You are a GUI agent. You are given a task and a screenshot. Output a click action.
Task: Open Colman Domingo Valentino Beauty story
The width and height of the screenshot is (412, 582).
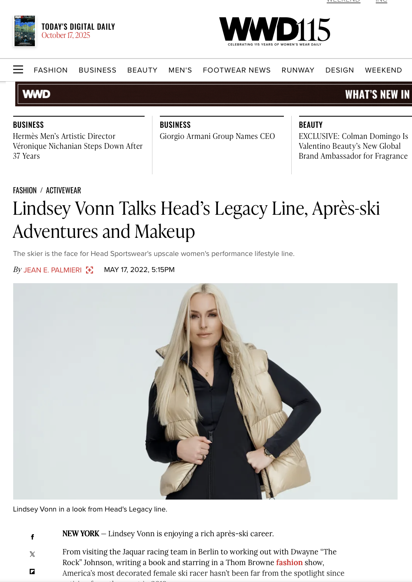[x=353, y=146]
